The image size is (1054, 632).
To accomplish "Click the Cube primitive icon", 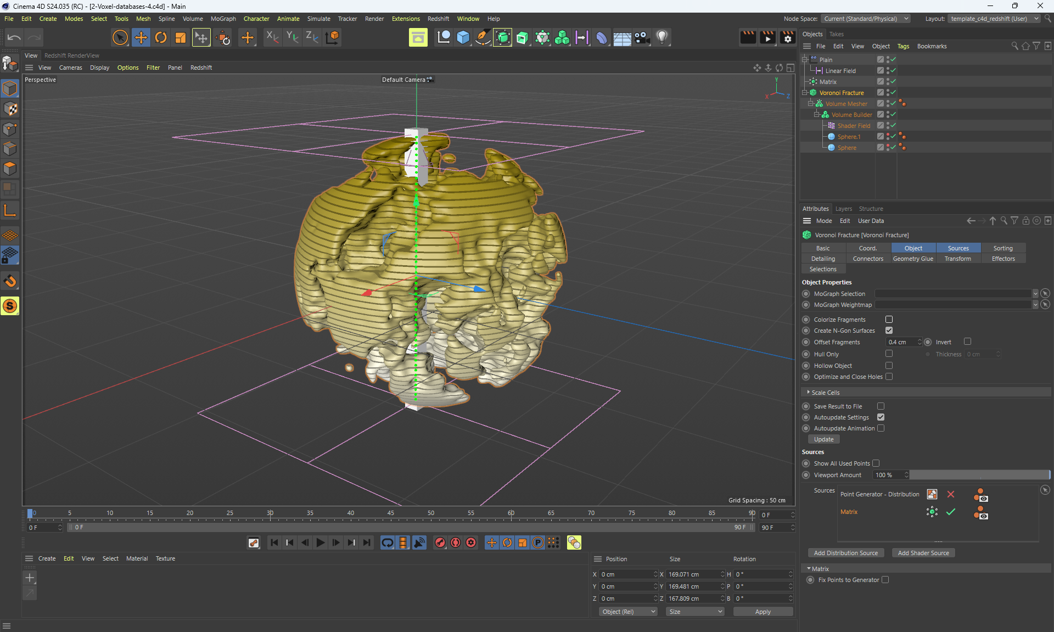I will coord(463,37).
